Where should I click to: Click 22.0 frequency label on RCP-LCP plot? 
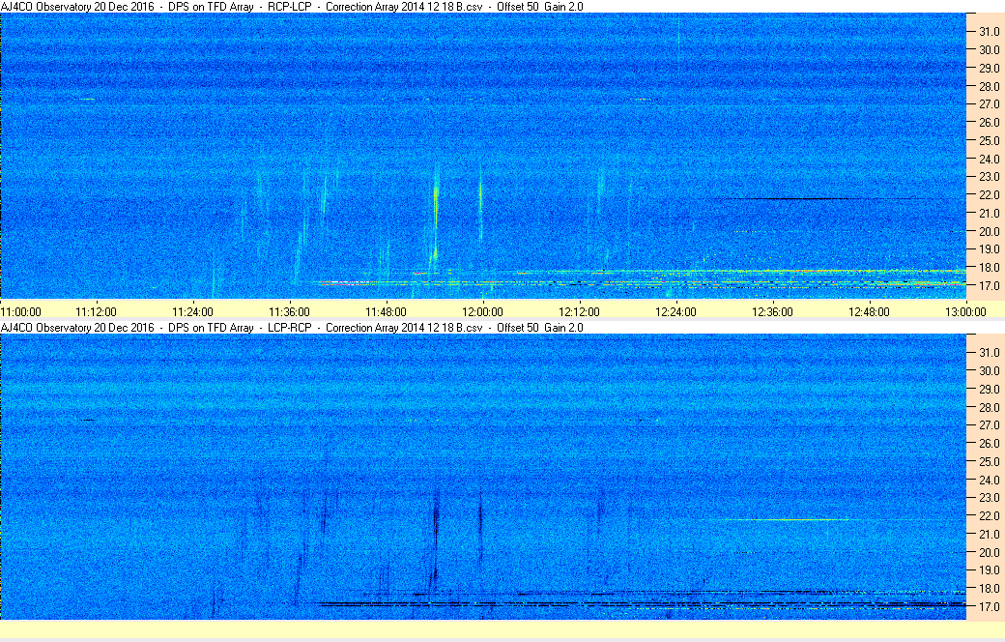pyautogui.click(x=989, y=195)
